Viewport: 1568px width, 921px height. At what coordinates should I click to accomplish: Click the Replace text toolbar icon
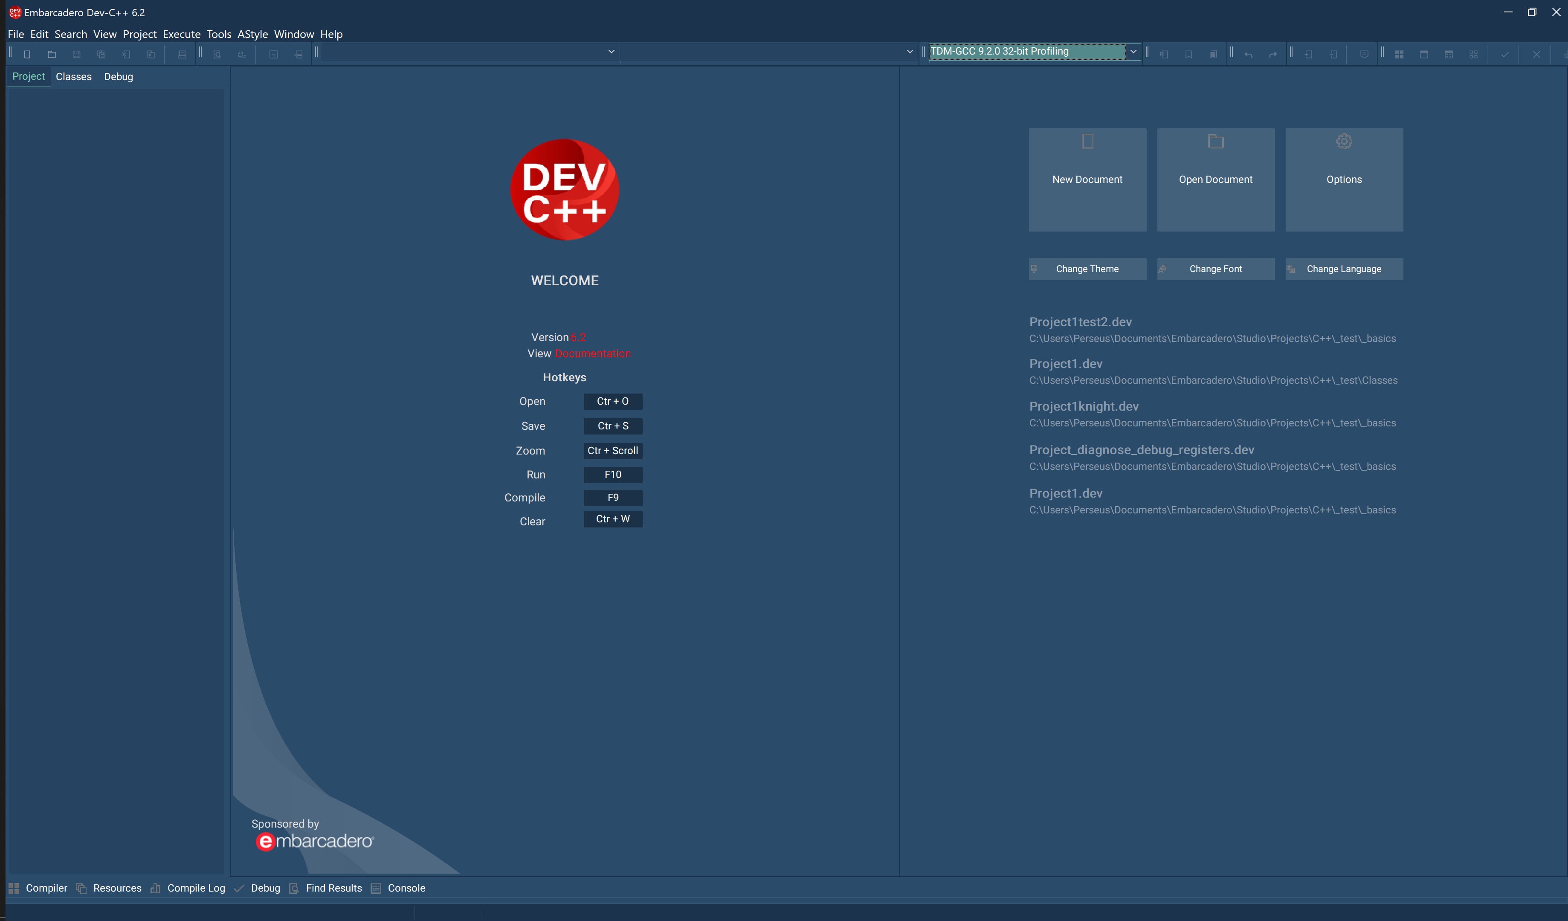tap(241, 54)
